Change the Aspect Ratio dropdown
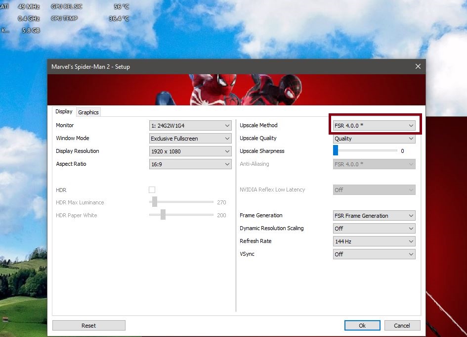The width and height of the screenshot is (467, 337). [190, 164]
